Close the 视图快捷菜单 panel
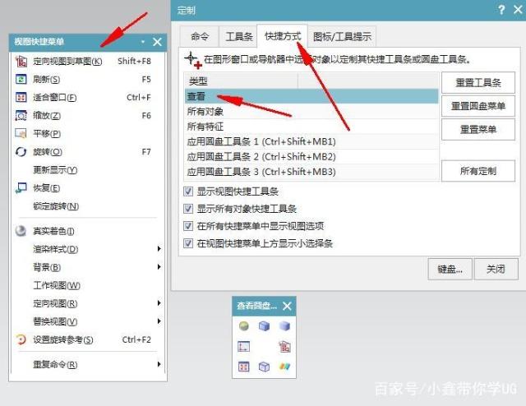 click(x=157, y=41)
